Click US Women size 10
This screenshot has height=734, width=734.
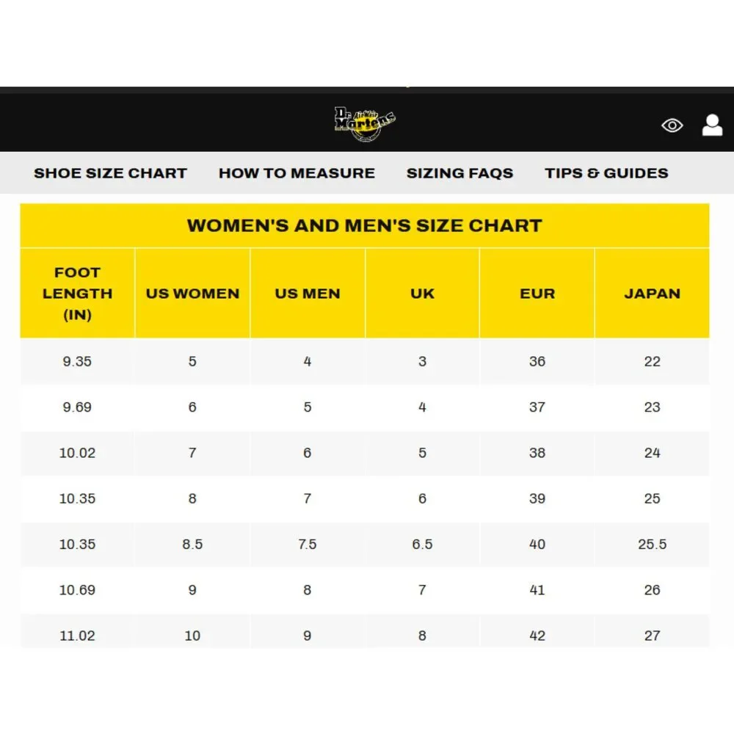point(192,636)
